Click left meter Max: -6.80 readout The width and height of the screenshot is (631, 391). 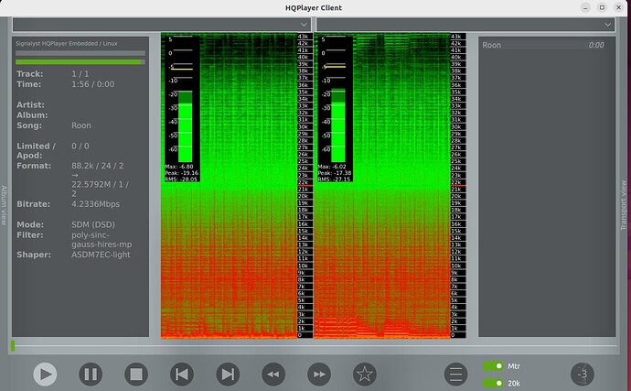[x=179, y=166]
